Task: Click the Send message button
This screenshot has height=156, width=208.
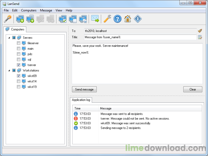Action: pyautogui.click(x=84, y=89)
